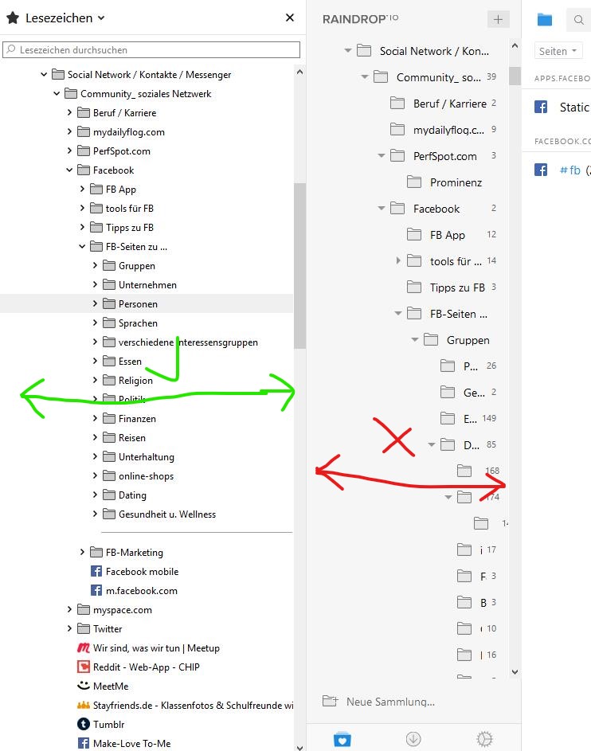This screenshot has height=751, width=591.
Task: Click Lesezeichen durchsuchen search field
Action: click(x=151, y=50)
